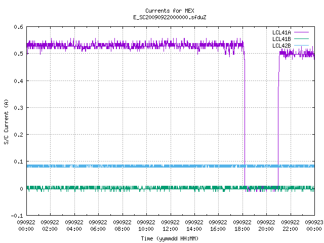Click the LCL41A legend label

tap(281, 32)
